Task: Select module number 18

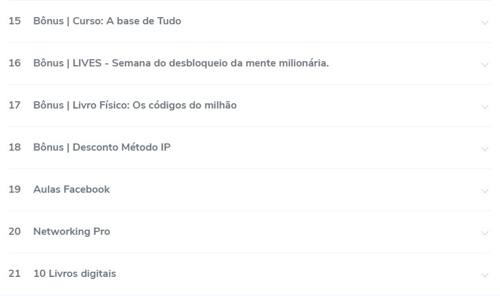Action: (x=14, y=147)
